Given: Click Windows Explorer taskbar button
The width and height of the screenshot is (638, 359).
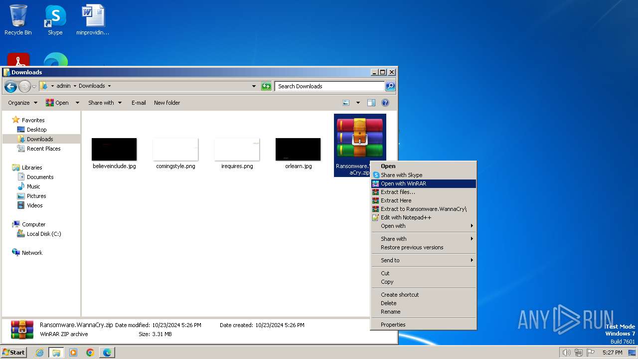Looking at the screenshot, I should tap(56, 353).
